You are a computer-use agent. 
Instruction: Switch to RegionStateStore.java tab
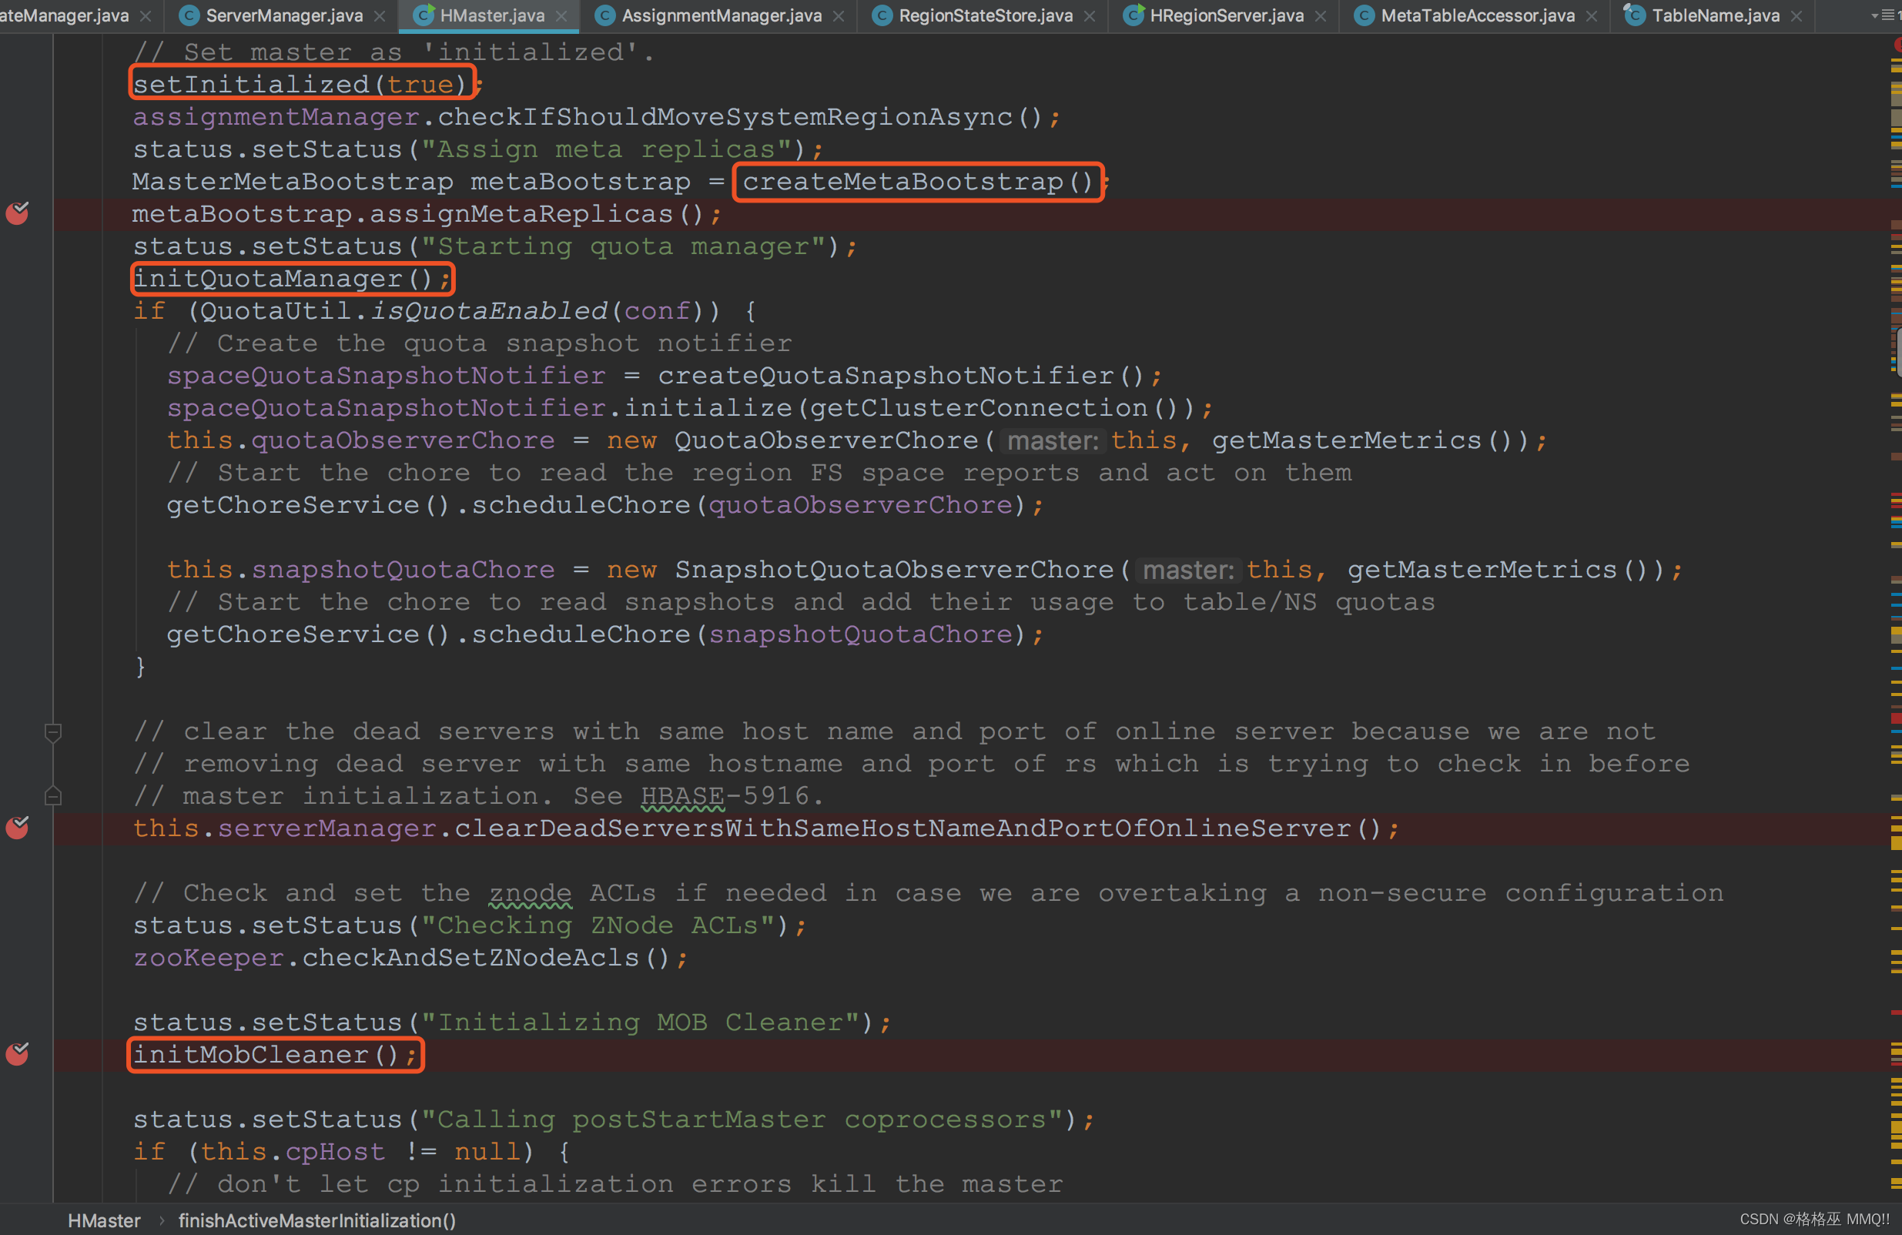pos(985,15)
